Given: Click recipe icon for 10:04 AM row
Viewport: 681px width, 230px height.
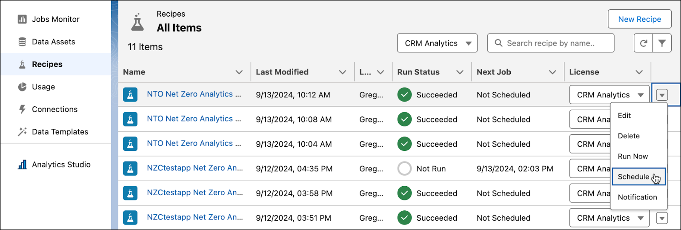Looking at the screenshot, I should [x=130, y=144].
